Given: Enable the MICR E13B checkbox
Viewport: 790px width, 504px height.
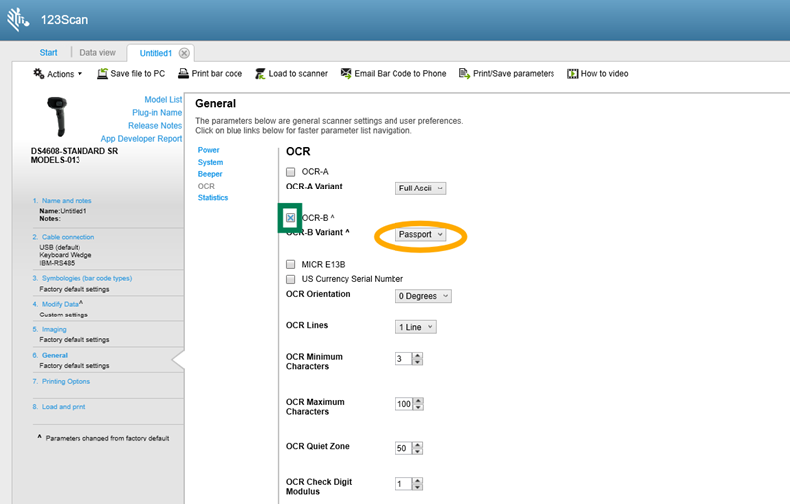Looking at the screenshot, I should coord(291,265).
